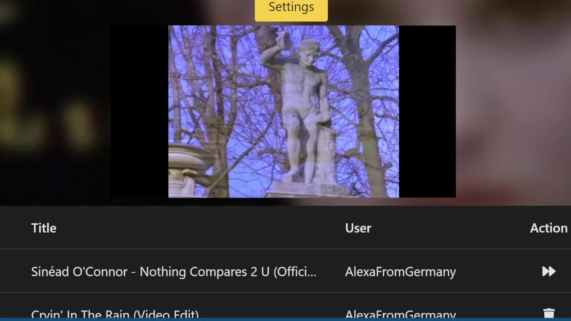Click the User column header
This screenshot has height=321, width=571.
[x=358, y=228]
